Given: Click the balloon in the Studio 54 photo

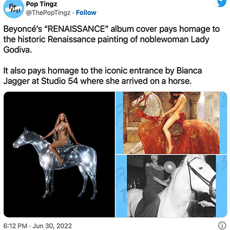Looking at the screenshot, I should pyautogui.click(x=170, y=167).
